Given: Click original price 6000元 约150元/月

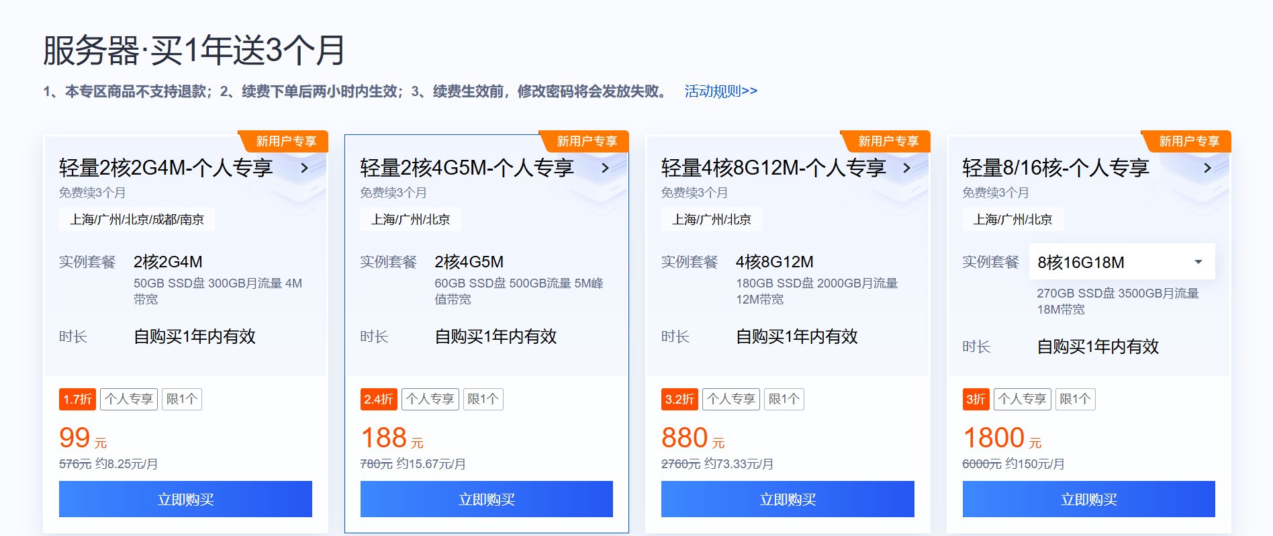Looking at the screenshot, I should [1013, 464].
